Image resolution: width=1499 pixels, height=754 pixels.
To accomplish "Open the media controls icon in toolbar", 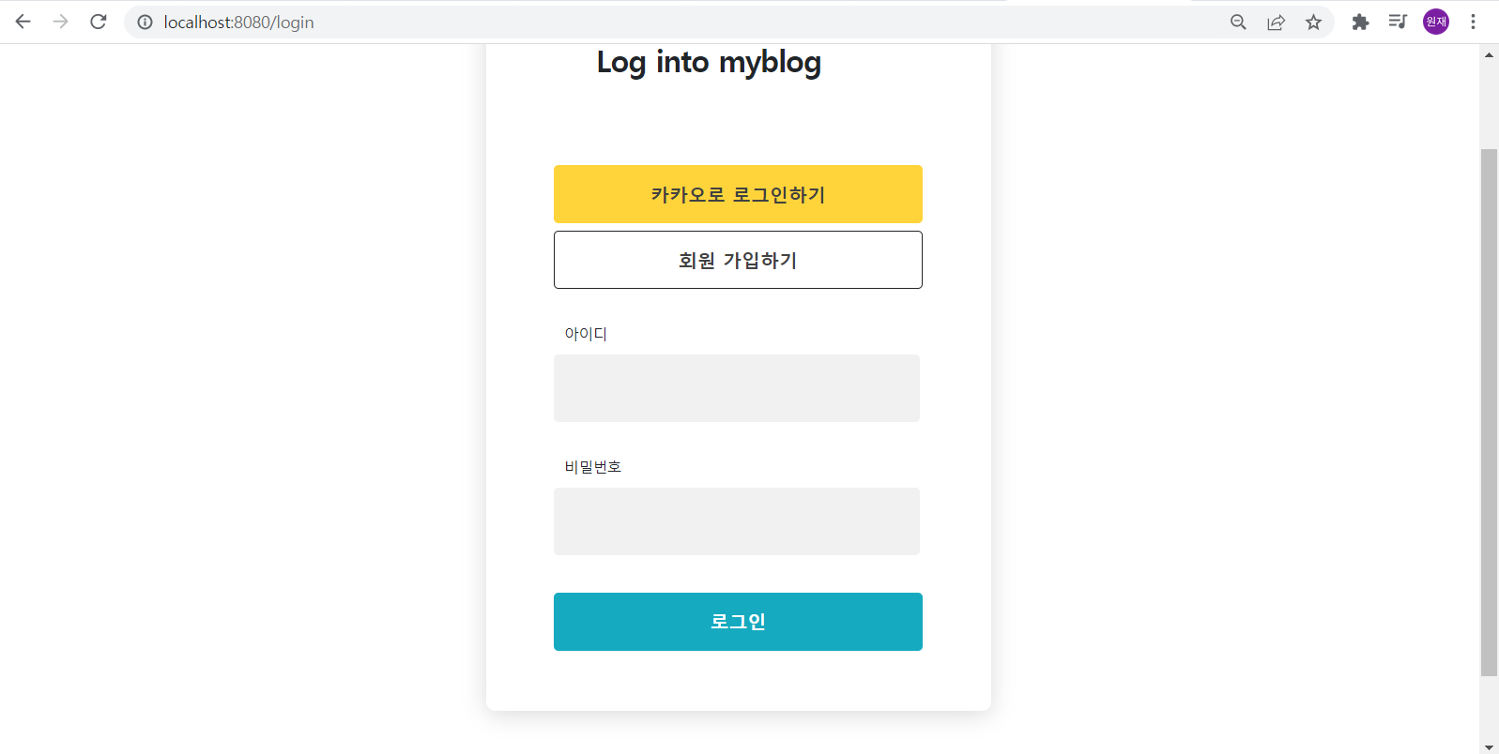I will (x=1398, y=21).
